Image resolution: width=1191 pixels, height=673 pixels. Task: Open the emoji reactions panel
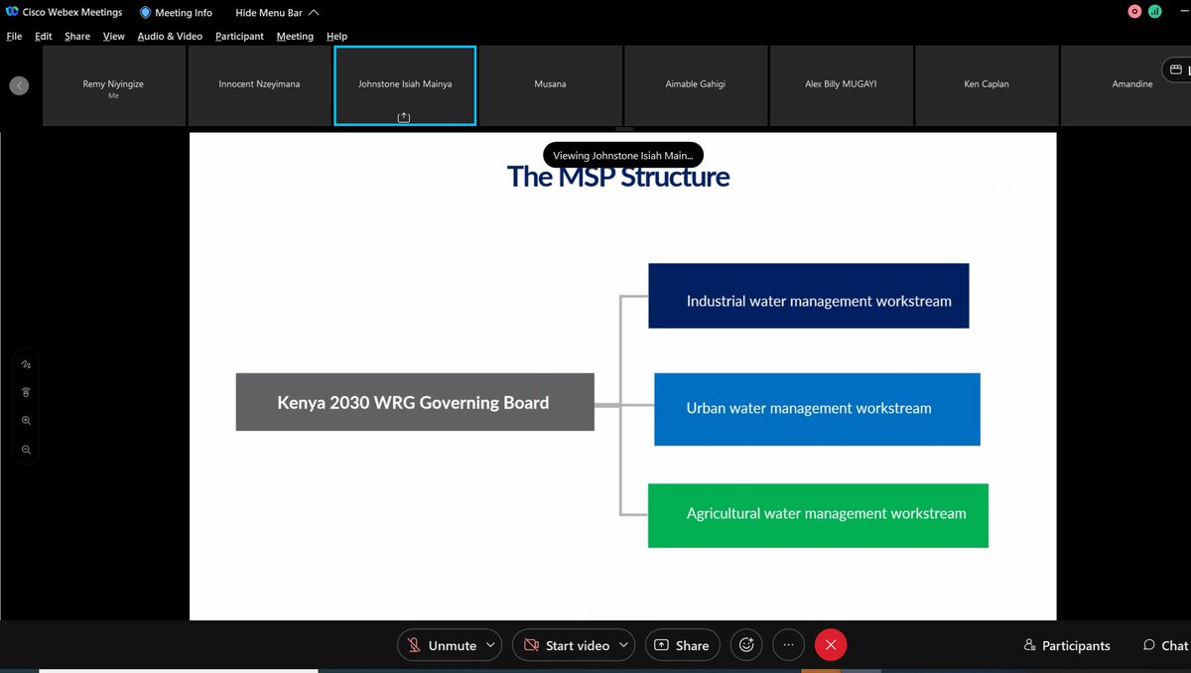[745, 645]
